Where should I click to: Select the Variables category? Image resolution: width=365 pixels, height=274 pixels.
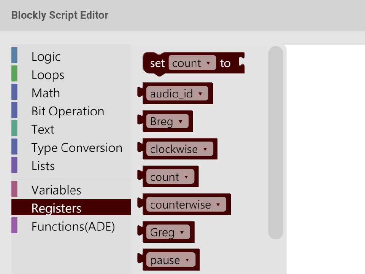coord(56,190)
